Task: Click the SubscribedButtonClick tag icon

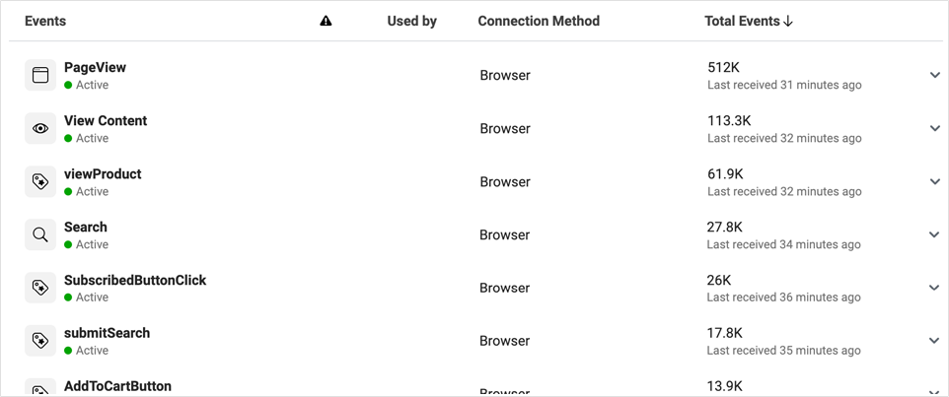Action: [x=40, y=288]
